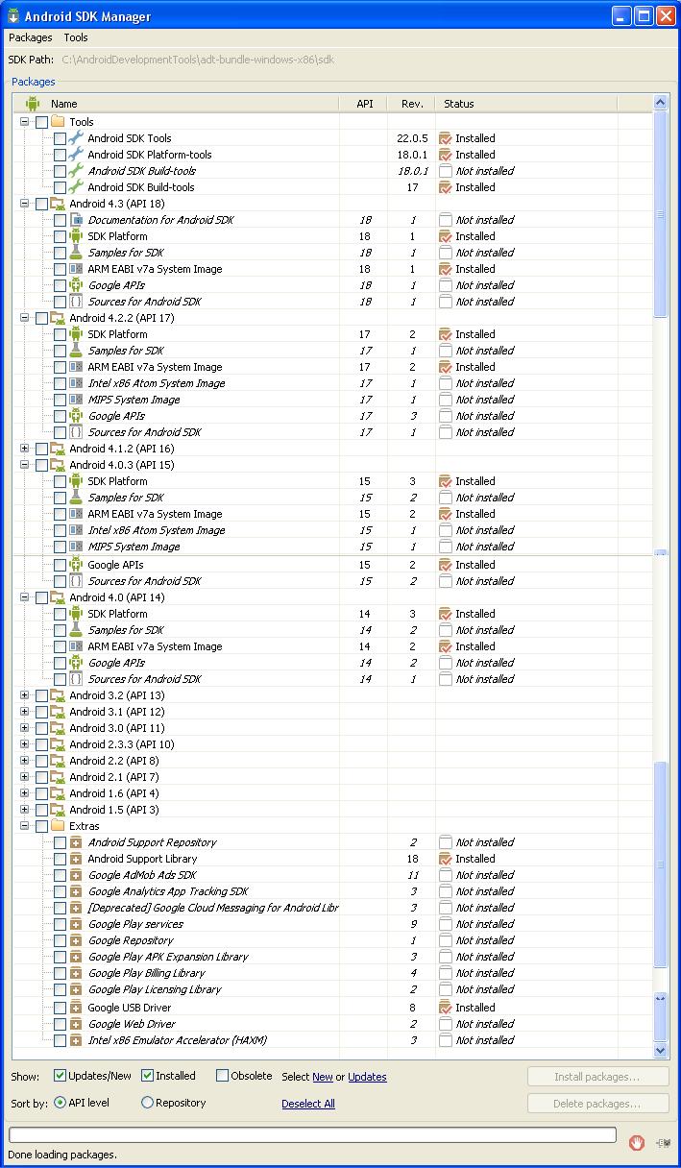Click the Android Support Library package icon
The height and width of the screenshot is (1168, 681).
pyautogui.click(x=76, y=859)
